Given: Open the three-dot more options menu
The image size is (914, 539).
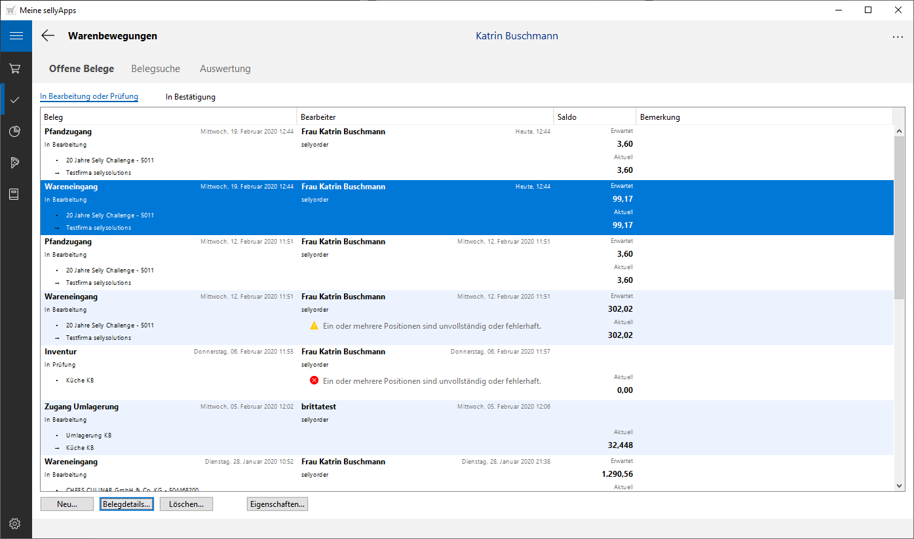Looking at the screenshot, I should [x=897, y=37].
